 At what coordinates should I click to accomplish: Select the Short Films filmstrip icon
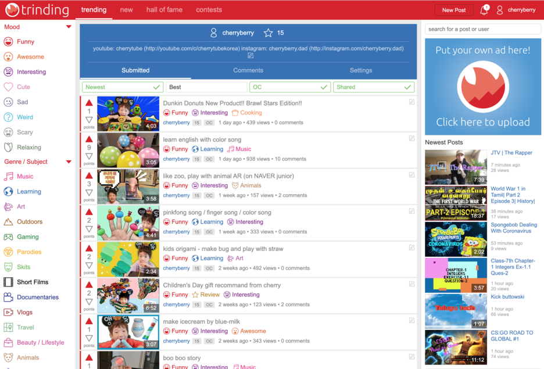8,282
